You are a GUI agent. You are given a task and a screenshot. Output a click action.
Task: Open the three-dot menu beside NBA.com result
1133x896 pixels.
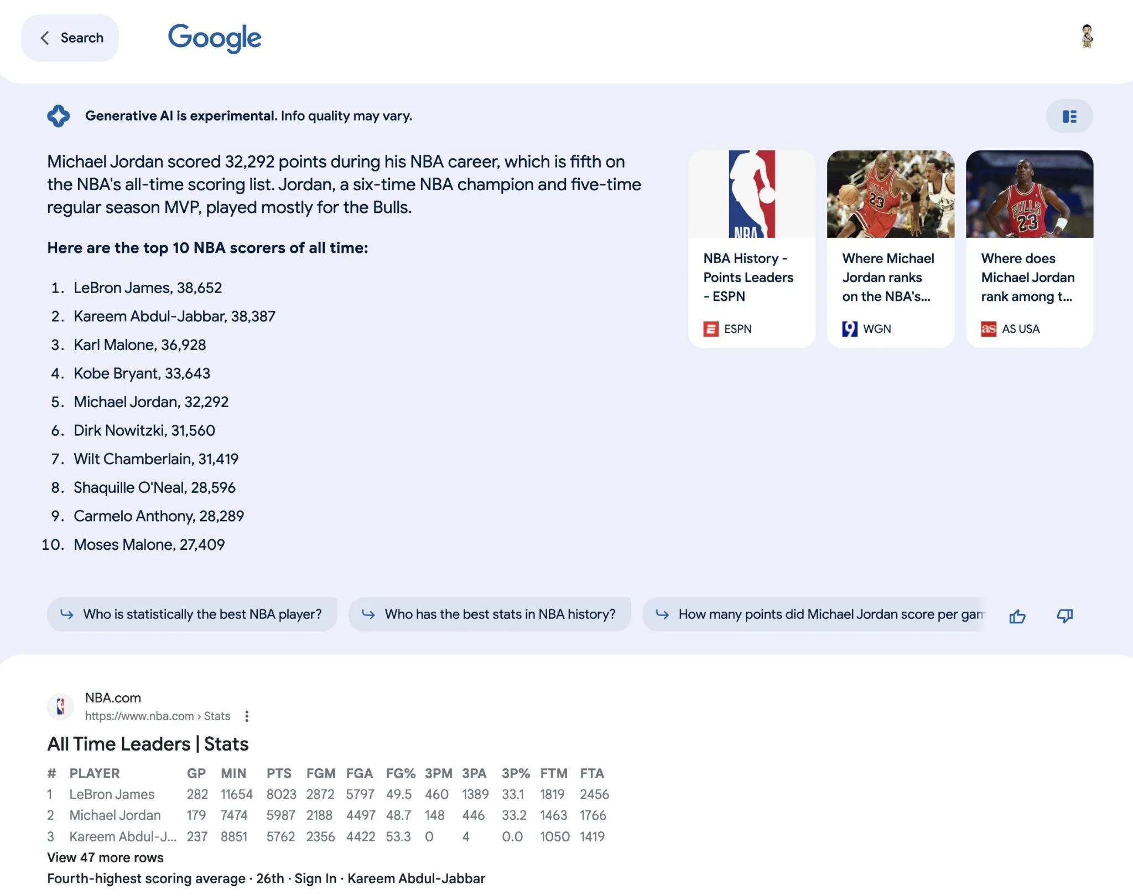coord(247,716)
